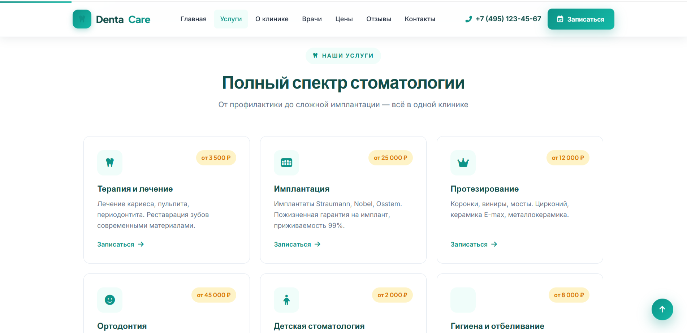Screen dimensions: 687x333
Task: Open the Врачи navigation item
Action: [312, 19]
